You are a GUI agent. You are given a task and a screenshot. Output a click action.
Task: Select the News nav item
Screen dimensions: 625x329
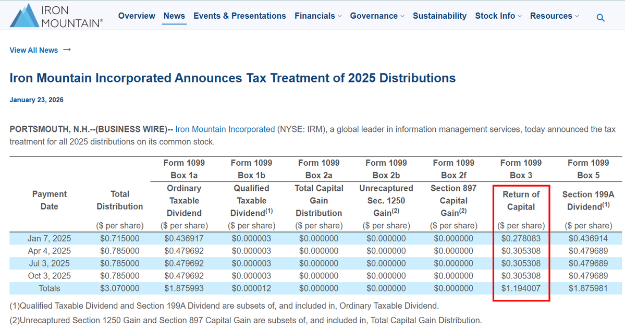pos(174,16)
